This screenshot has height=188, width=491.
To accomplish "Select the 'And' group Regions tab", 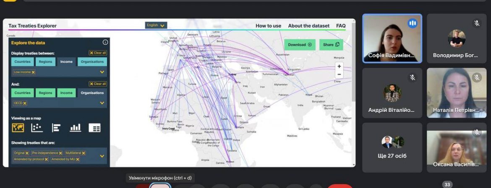I will 45,93.
